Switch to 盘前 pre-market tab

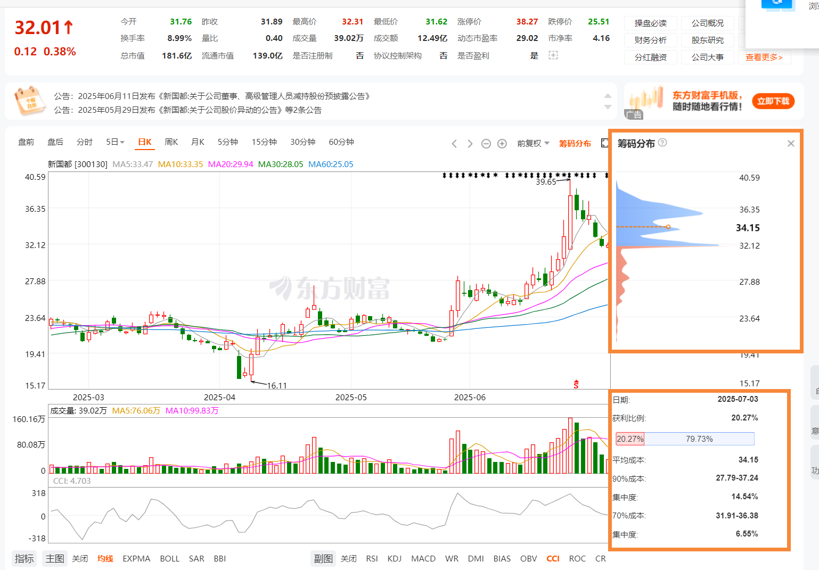point(26,142)
